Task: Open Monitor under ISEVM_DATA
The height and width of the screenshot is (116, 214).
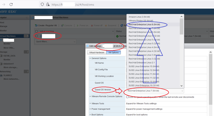Action: click(7, 60)
